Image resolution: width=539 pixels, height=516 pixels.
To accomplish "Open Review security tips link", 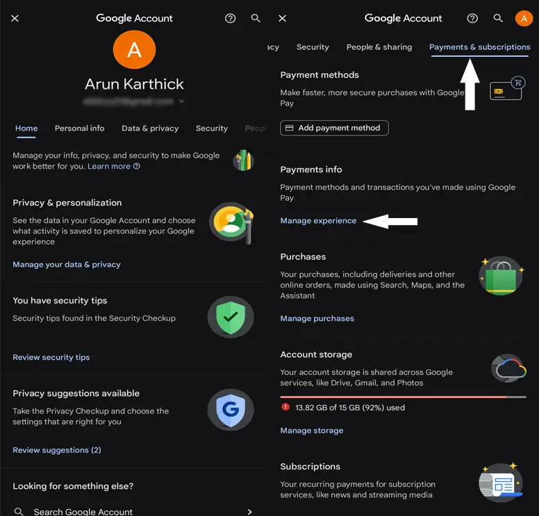I will [x=51, y=357].
